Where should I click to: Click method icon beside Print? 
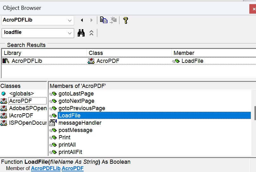[x=53, y=137]
